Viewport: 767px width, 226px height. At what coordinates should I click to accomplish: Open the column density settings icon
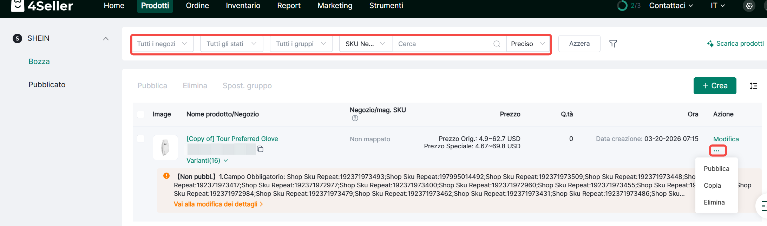point(753,86)
